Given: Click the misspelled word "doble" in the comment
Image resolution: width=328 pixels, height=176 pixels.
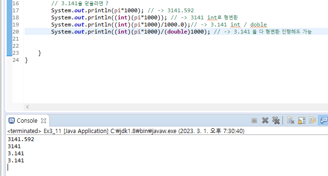Looking at the screenshot, I should 258,25.
